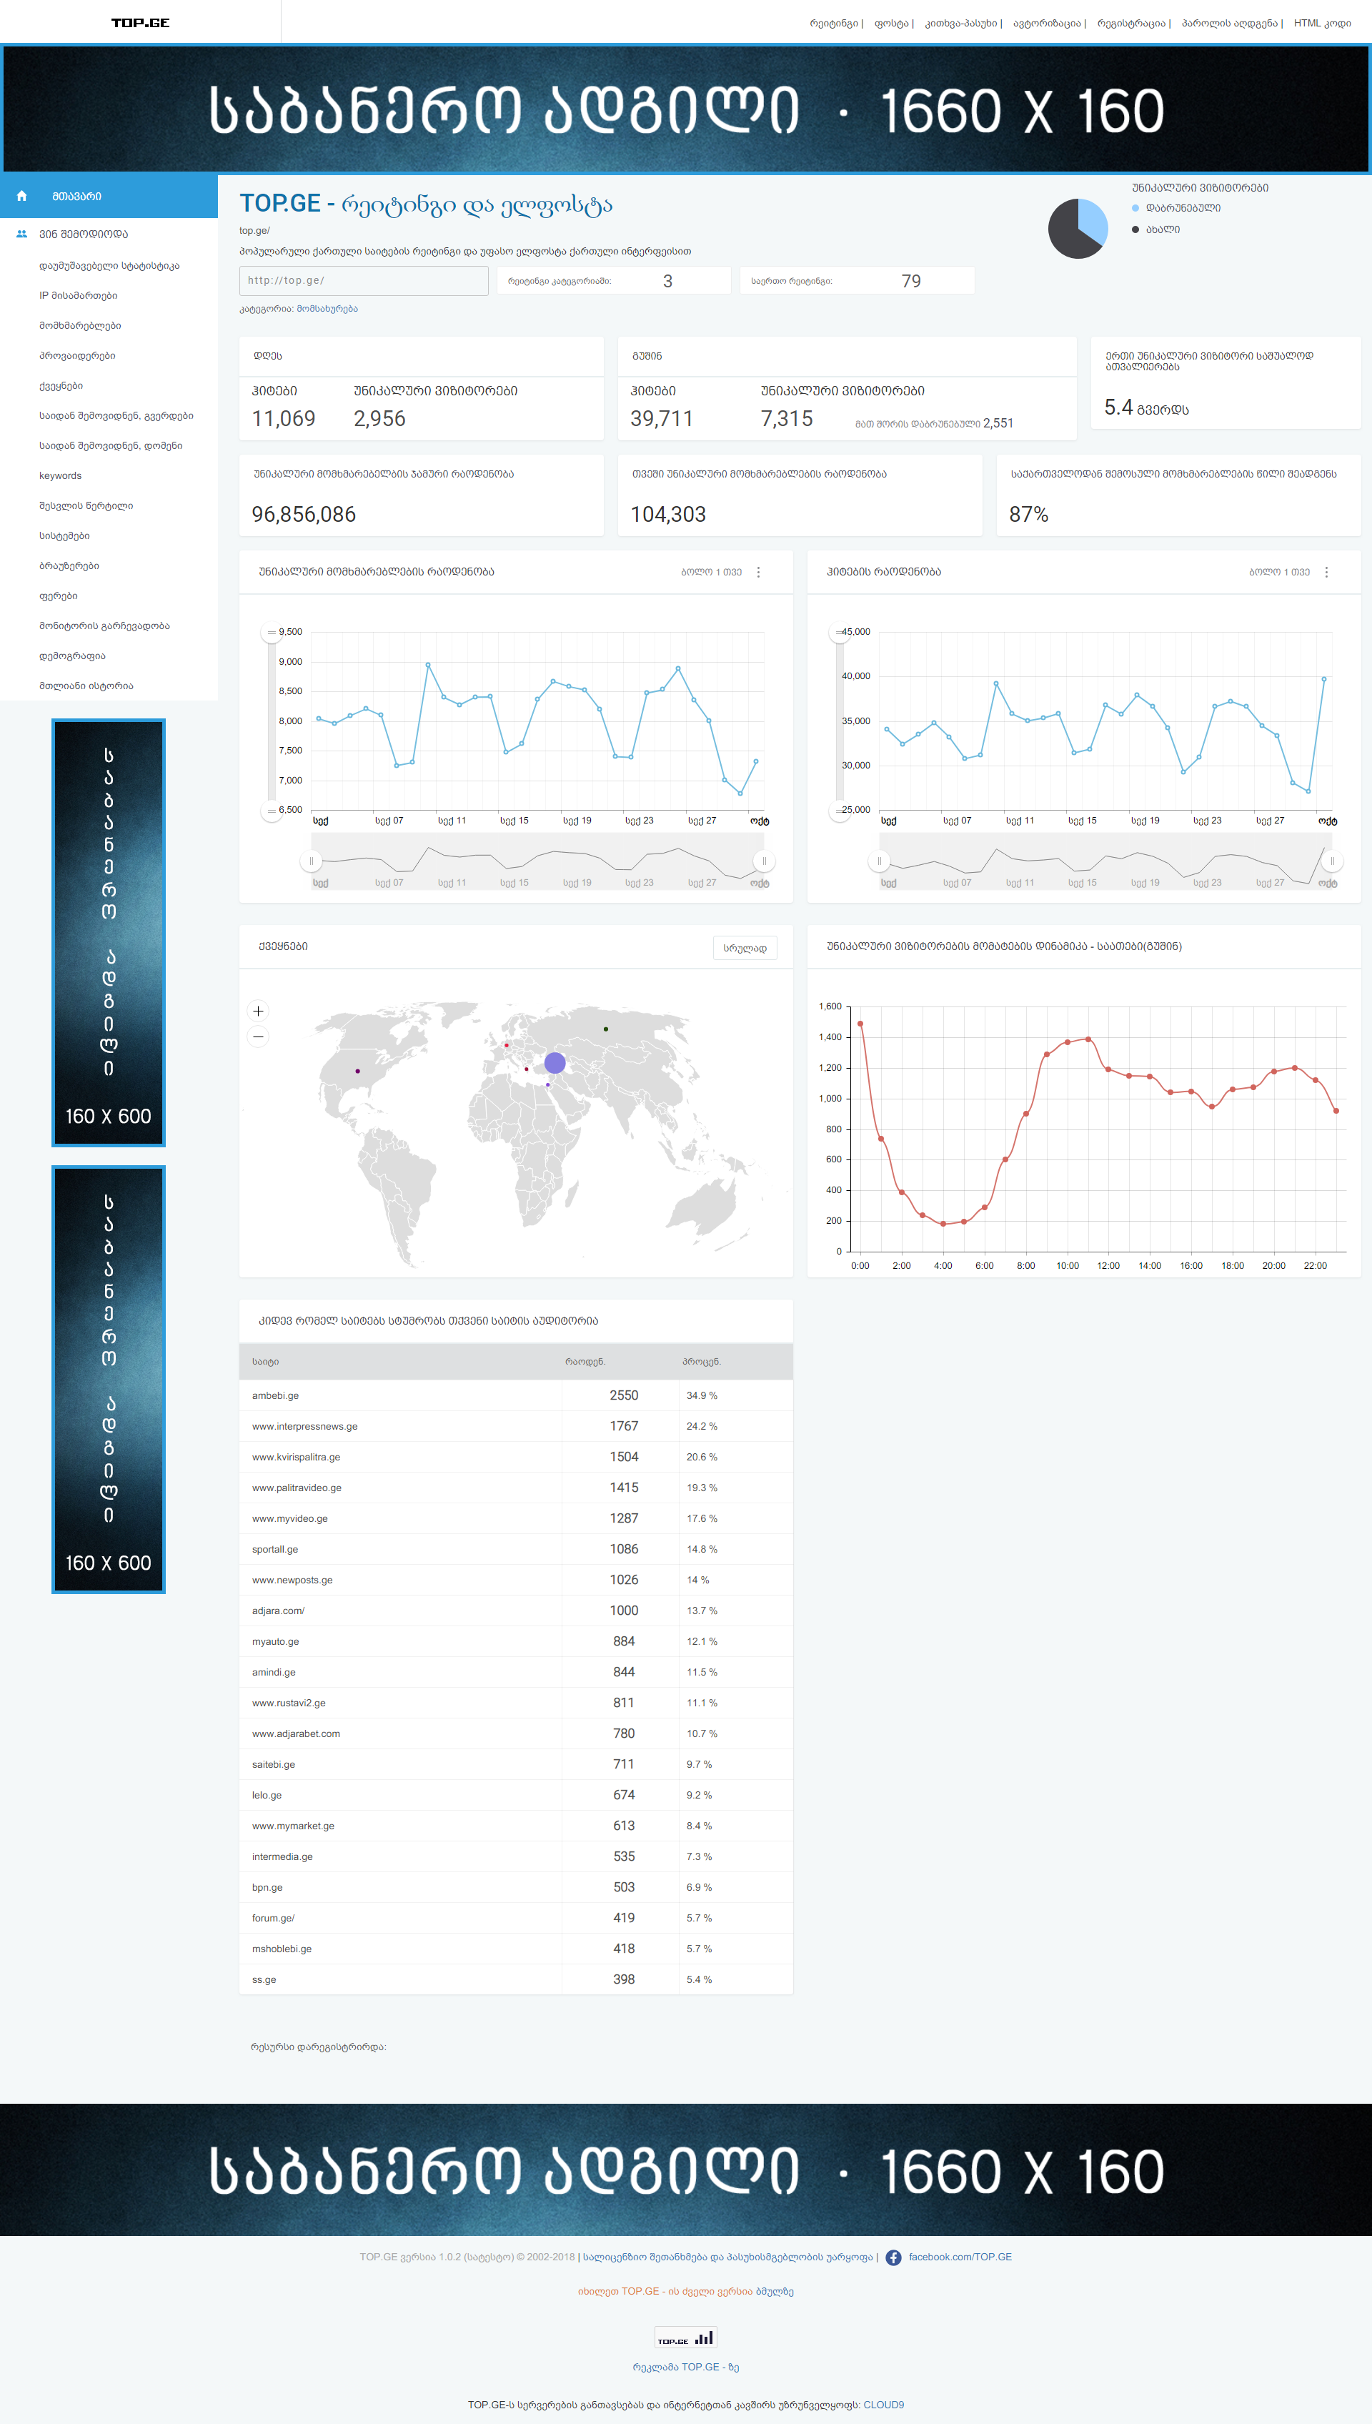Open the three-dot menu on the unique users chart
The height and width of the screenshot is (2424, 1372).
click(759, 572)
